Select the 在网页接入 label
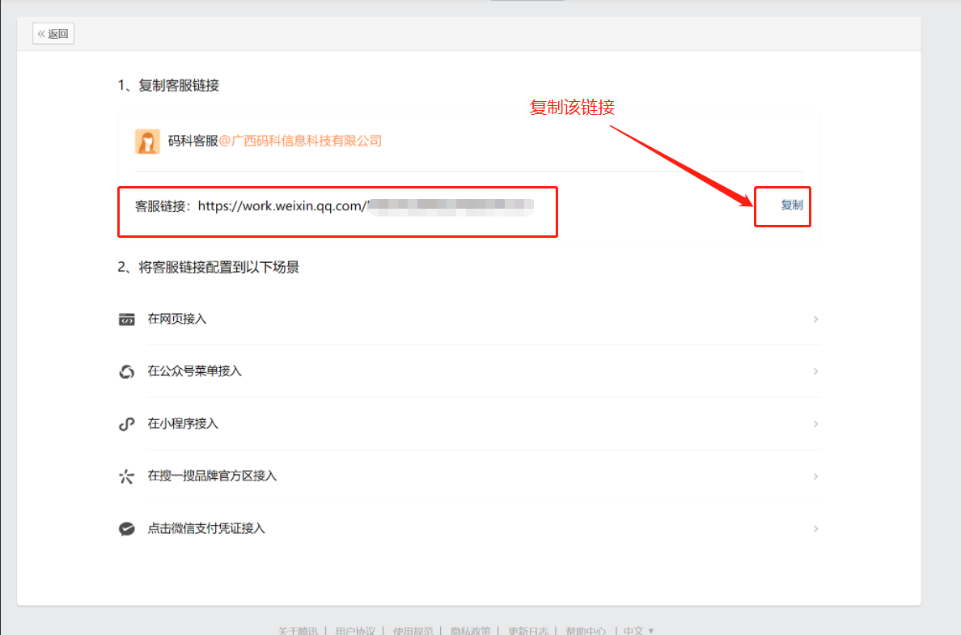Viewport: 961px width, 635px height. [177, 320]
